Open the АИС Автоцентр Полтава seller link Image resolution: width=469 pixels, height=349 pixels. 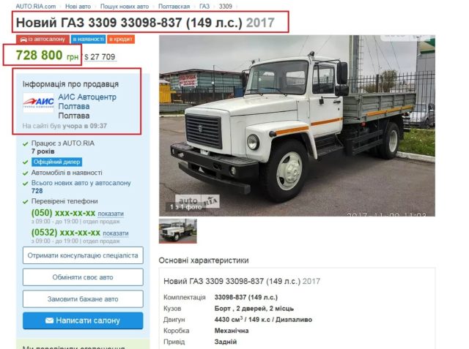pos(87,102)
